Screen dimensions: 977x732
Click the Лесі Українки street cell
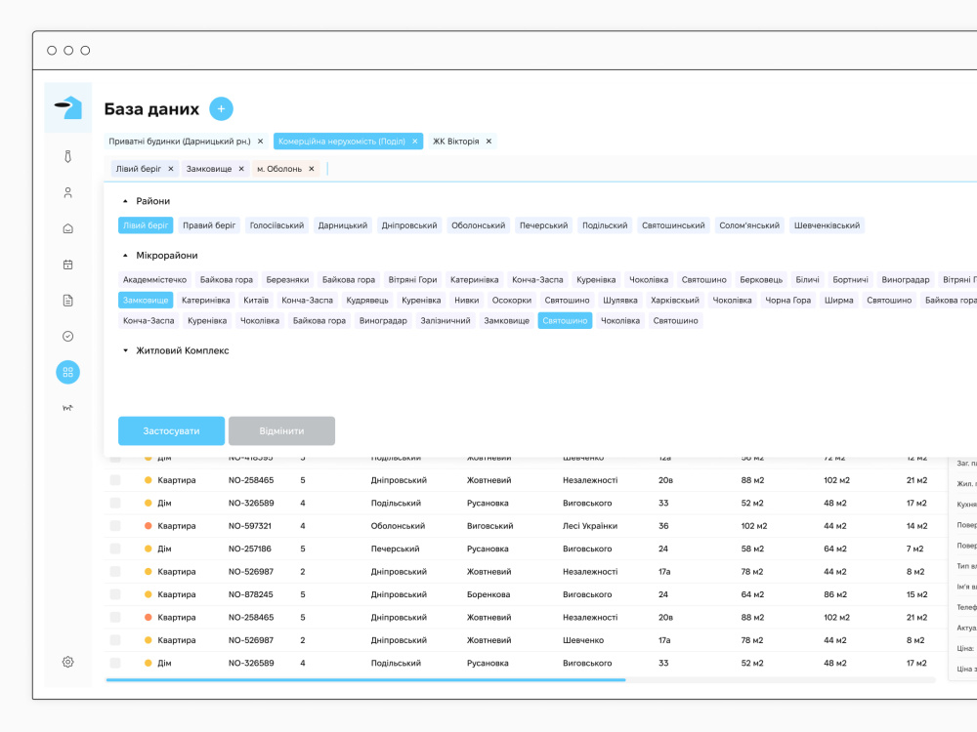click(590, 526)
